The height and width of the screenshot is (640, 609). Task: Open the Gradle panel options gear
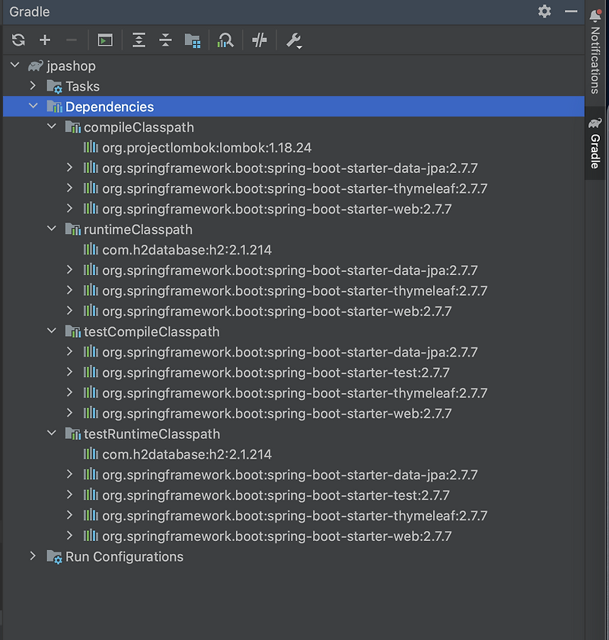(x=544, y=11)
